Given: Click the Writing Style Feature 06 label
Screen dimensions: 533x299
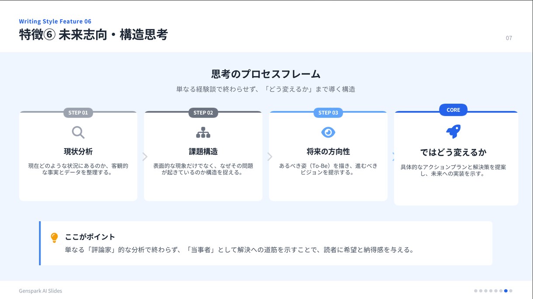Looking at the screenshot, I should click(x=55, y=21).
